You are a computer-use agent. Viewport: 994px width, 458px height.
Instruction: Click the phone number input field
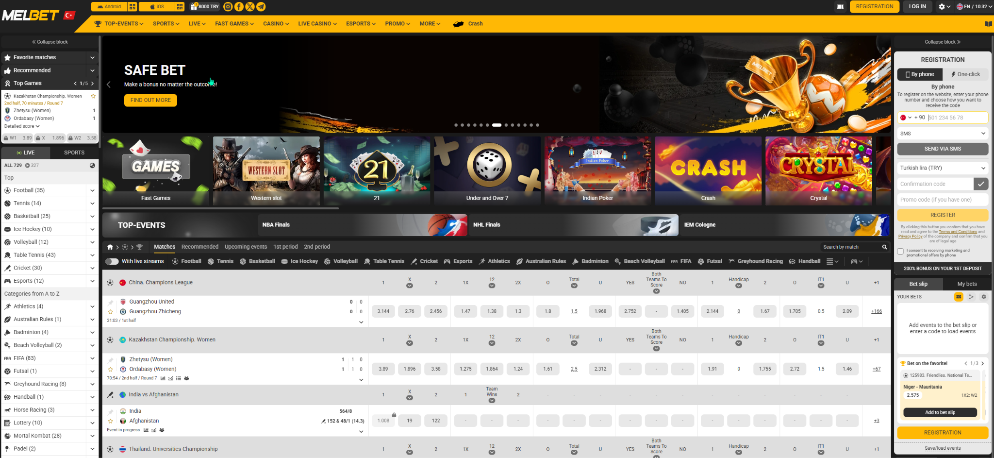coord(957,118)
